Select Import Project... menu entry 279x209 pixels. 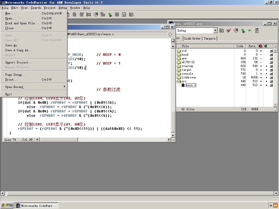34,63
